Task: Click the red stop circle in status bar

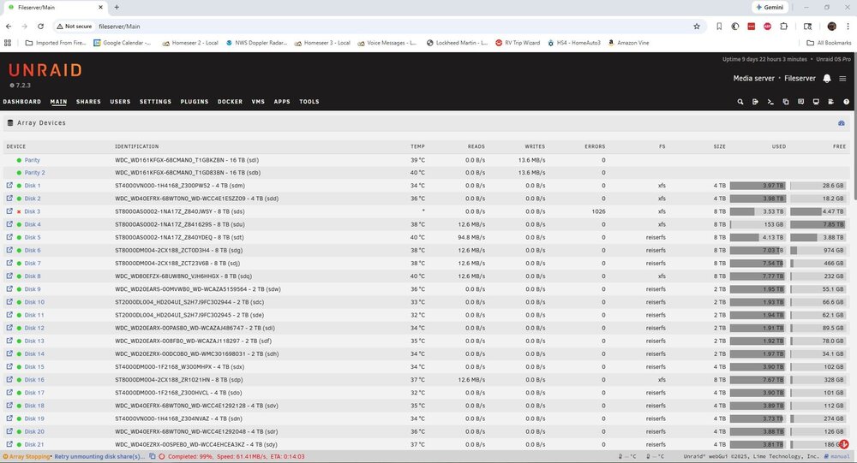Action: click(162, 456)
